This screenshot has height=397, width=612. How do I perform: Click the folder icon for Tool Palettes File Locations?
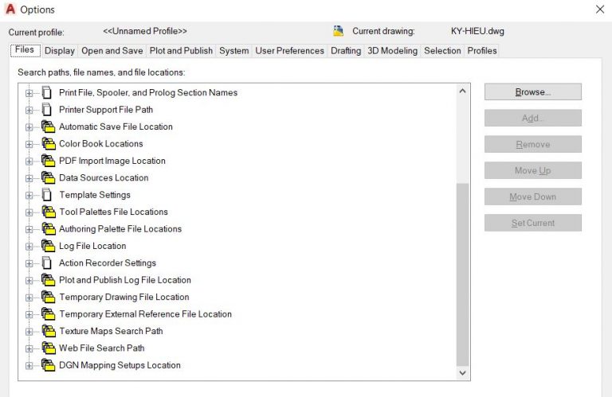pyautogui.click(x=48, y=212)
